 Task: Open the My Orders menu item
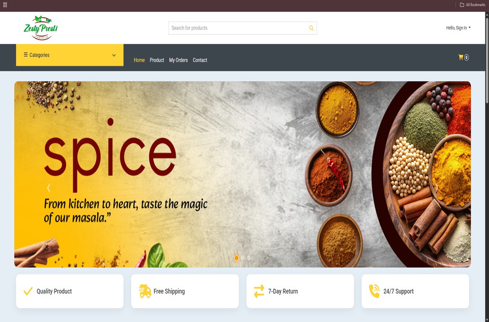[x=178, y=60]
